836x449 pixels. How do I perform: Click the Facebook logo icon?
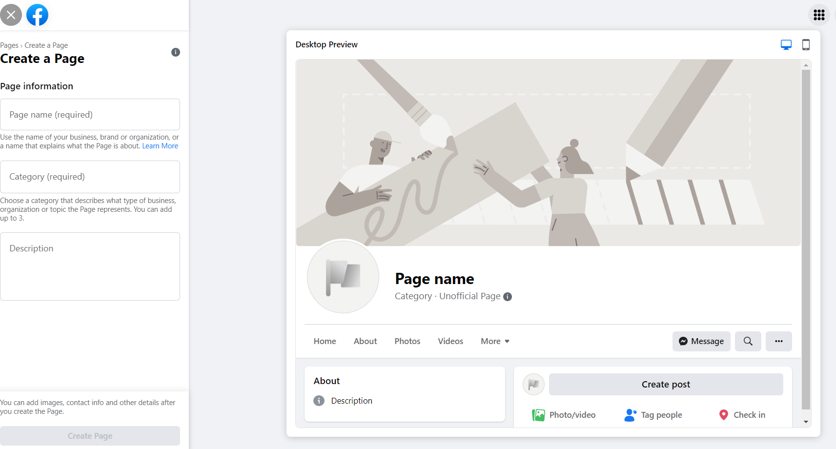37,15
